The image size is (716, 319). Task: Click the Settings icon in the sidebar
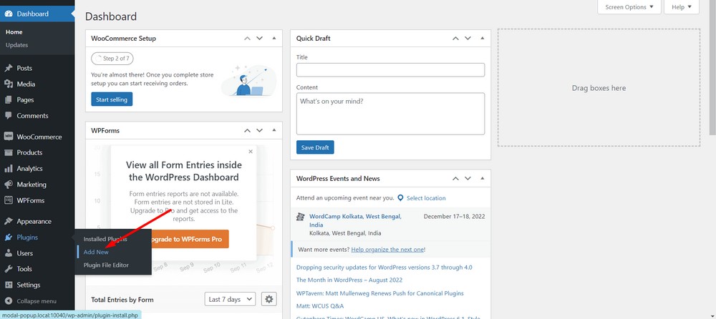point(8,285)
